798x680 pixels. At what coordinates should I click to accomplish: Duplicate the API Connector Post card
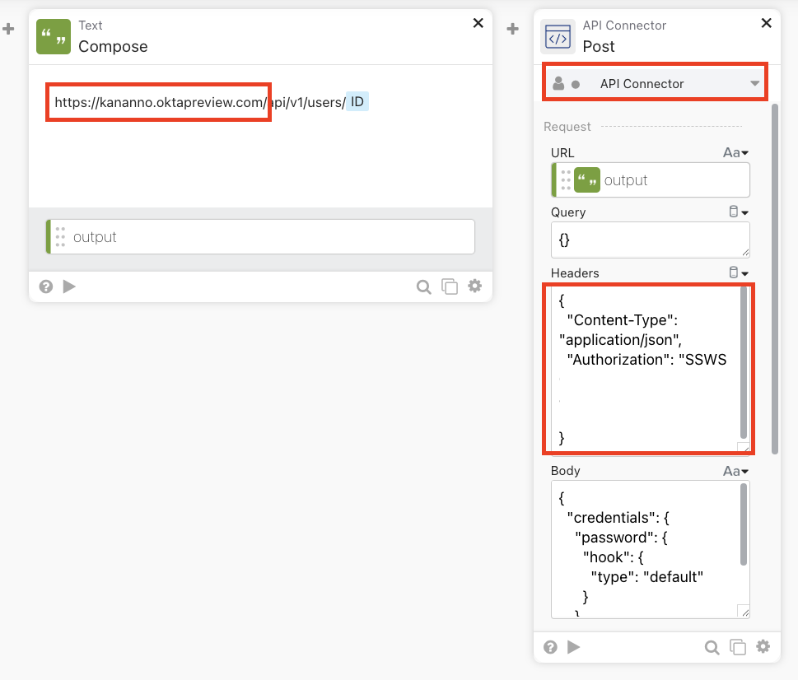pos(738,647)
